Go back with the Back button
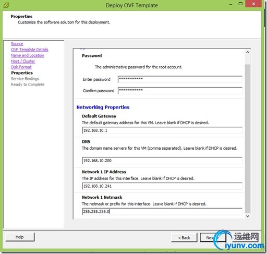 click(x=184, y=238)
